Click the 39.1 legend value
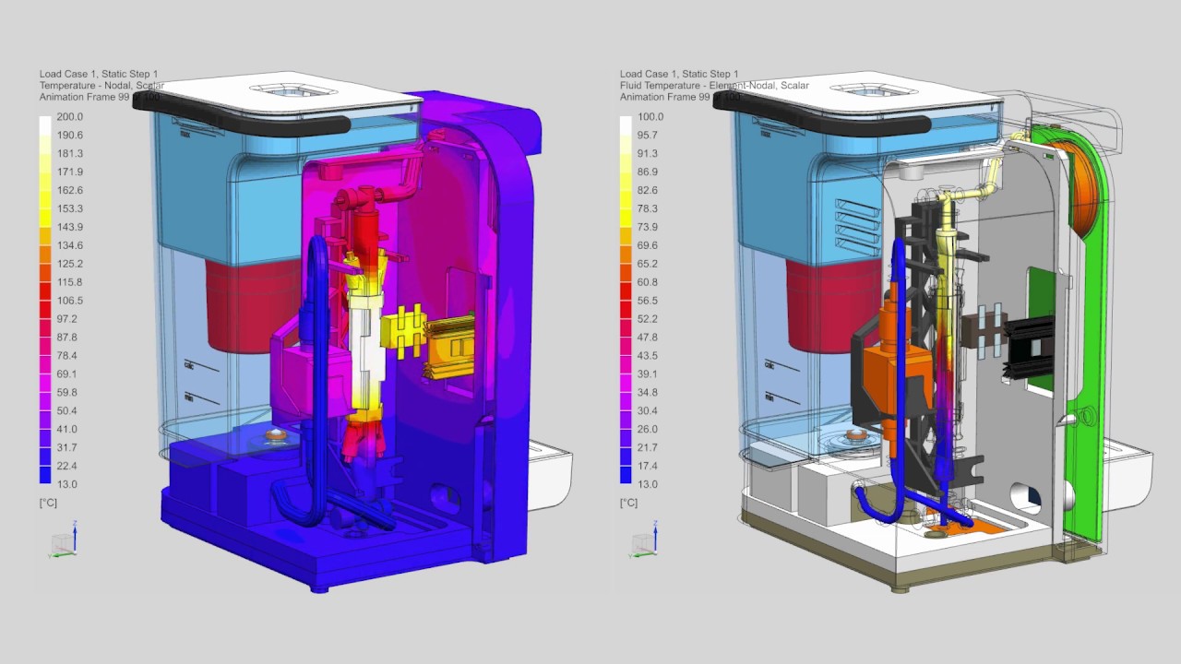The height and width of the screenshot is (664, 1181). (x=648, y=374)
